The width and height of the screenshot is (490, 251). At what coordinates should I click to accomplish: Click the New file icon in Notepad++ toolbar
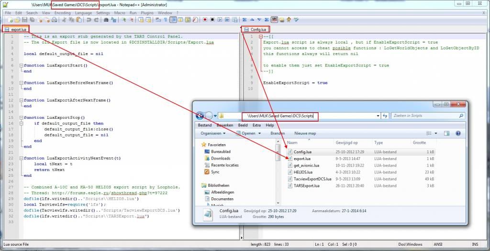click(x=11, y=20)
